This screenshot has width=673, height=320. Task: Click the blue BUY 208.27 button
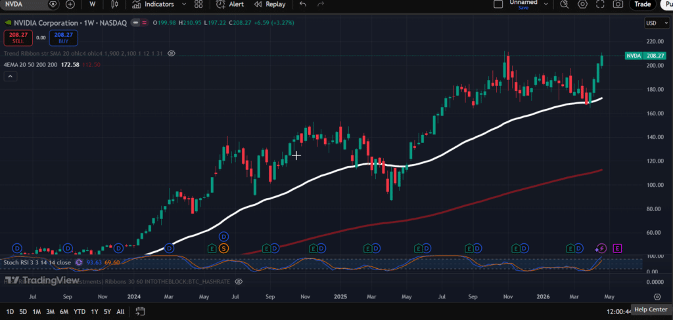click(63, 37)
